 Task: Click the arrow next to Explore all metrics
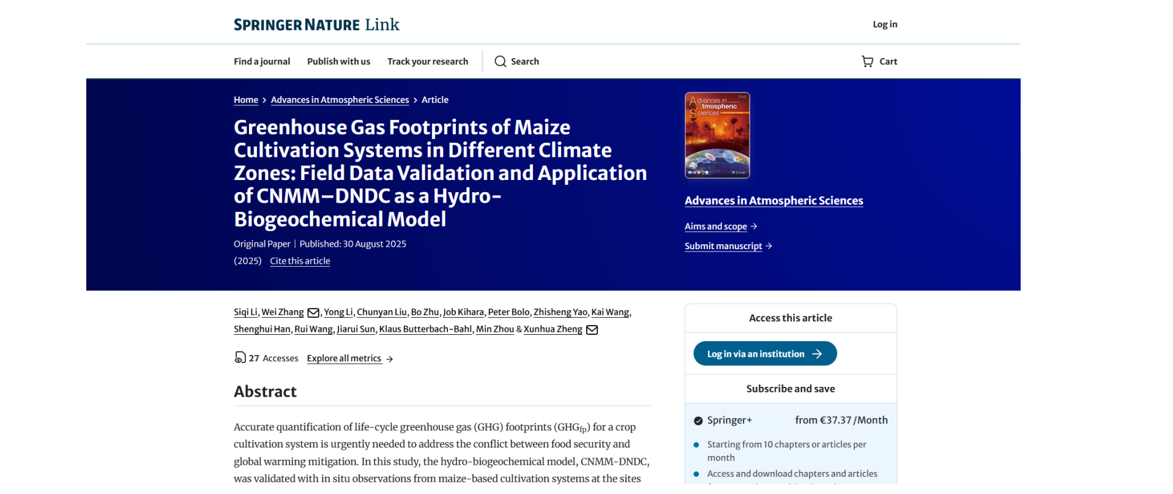(x=390, y=359)
